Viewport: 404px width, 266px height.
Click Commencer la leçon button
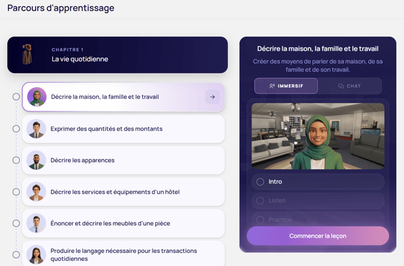pos(318,236)
